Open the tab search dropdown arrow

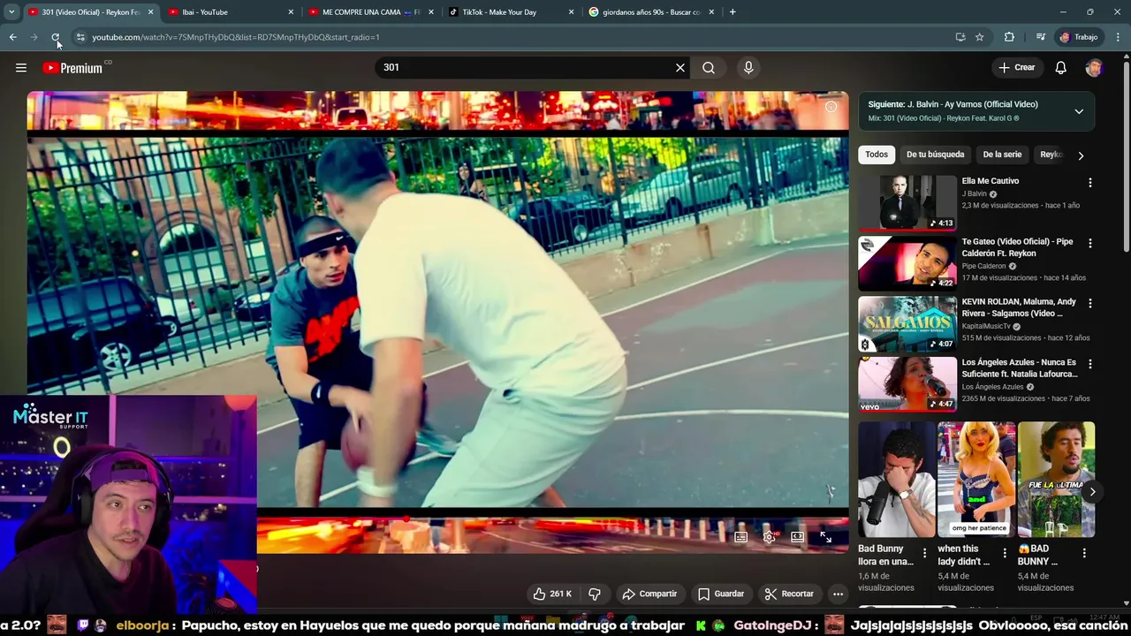click(x=11, y=12)
